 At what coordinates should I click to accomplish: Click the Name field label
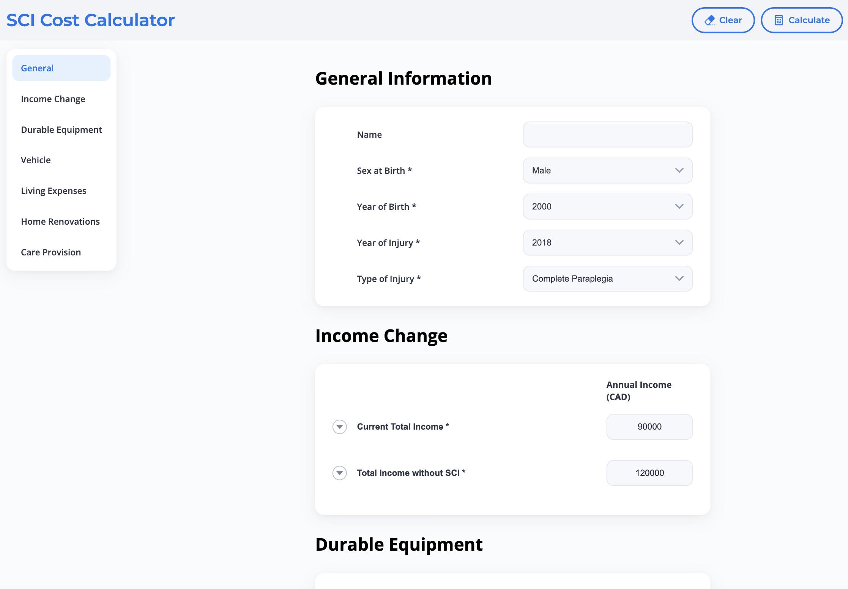(x=369, y=134)
